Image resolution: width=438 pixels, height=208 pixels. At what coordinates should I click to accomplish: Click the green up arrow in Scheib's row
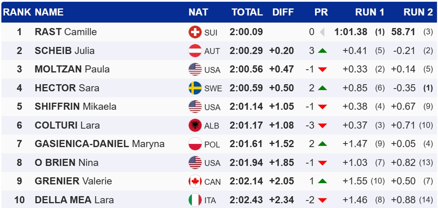322,51
